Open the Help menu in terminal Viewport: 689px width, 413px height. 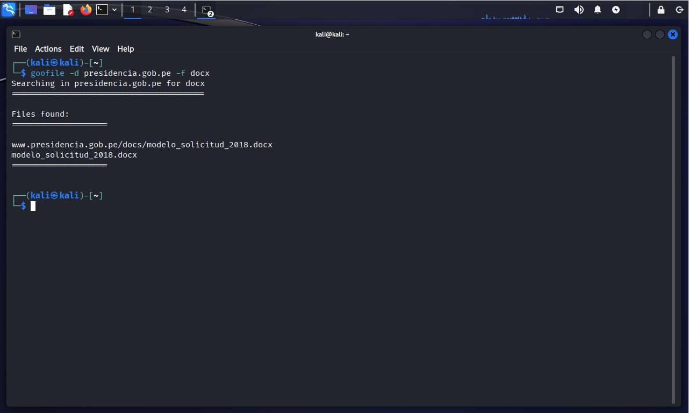(x=125, y=49)
